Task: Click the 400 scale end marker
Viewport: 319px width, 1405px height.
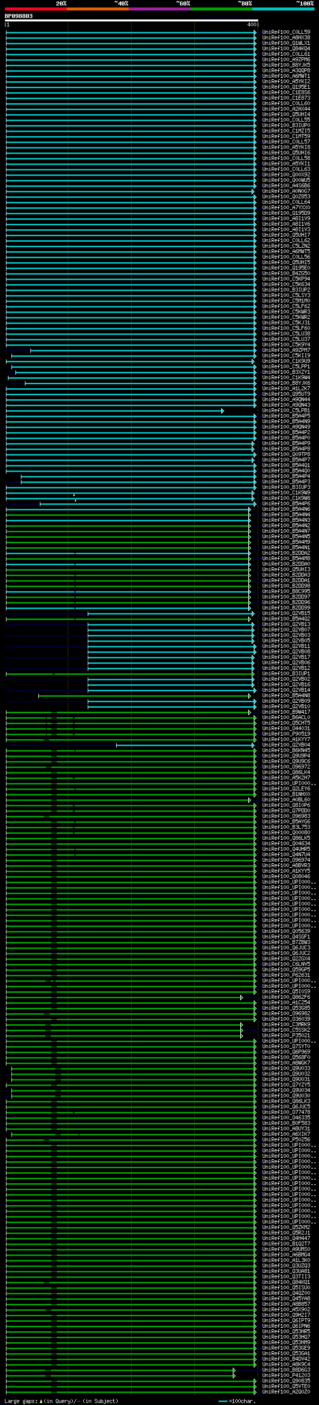Action: [252, 24]
